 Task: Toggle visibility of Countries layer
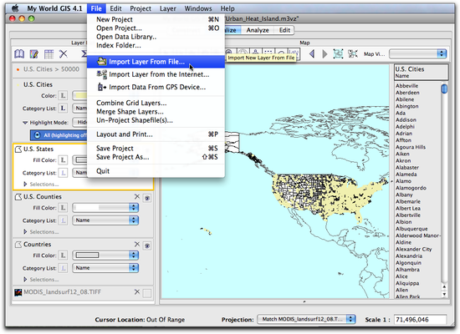(x=147, y=245)
